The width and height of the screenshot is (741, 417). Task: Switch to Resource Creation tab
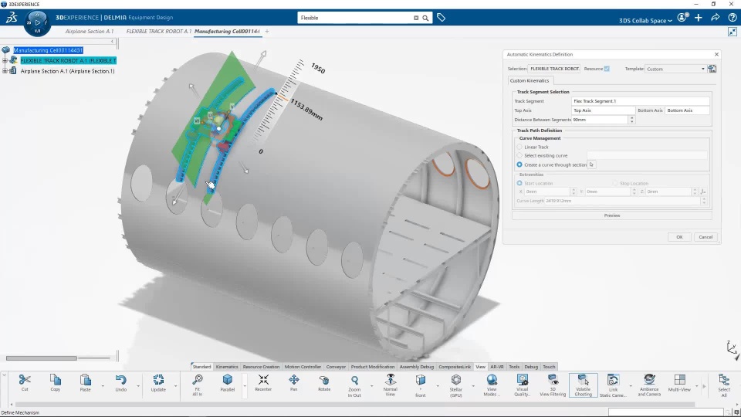pyautogui.click(x=261, y=367)
